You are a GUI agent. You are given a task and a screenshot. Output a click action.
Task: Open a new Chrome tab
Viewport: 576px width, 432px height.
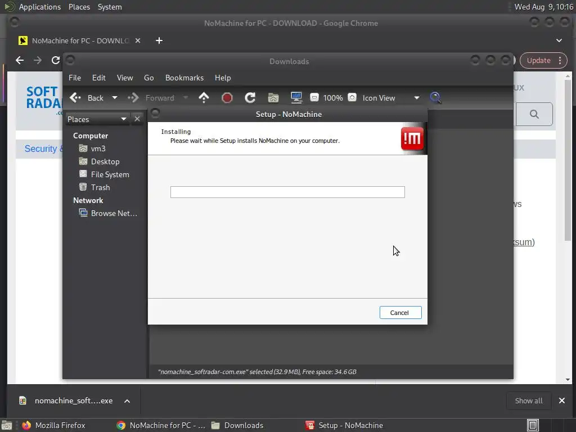[x=159, y=40]
